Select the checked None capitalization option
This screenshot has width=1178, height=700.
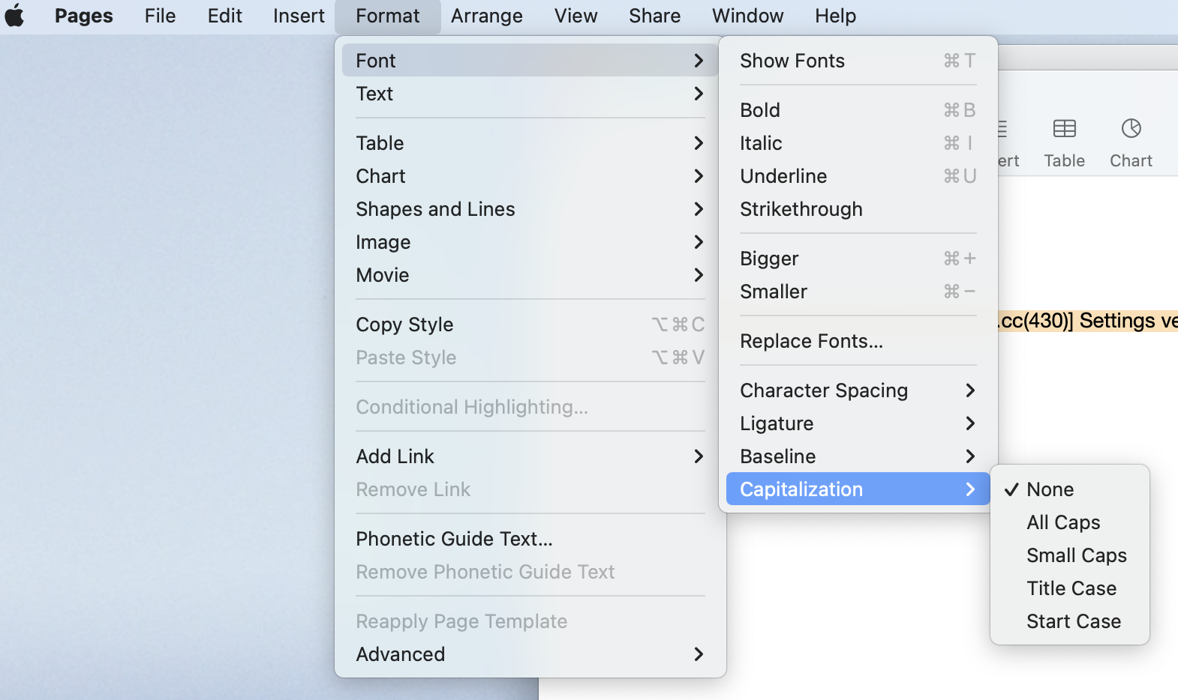coord(1050,489)
